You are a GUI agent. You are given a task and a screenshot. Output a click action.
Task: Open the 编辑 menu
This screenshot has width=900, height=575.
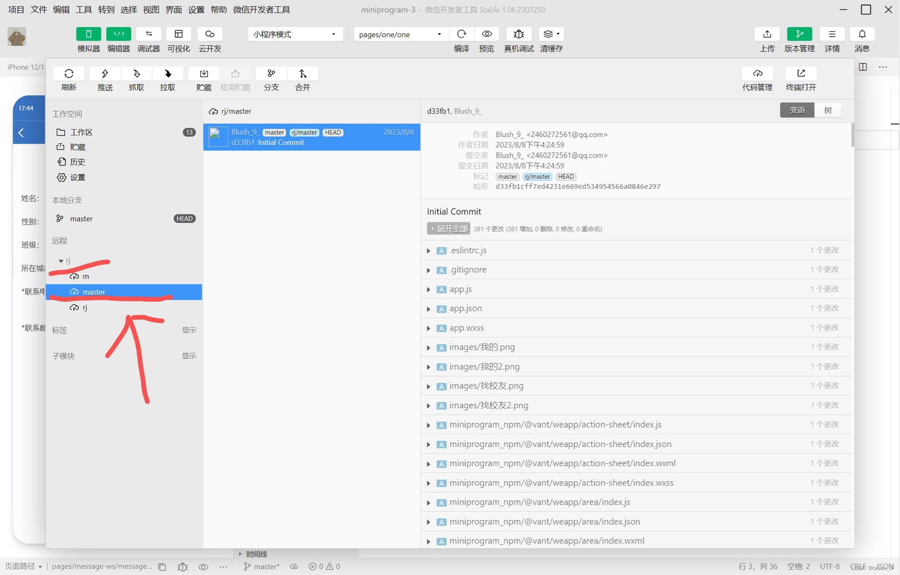61,9
